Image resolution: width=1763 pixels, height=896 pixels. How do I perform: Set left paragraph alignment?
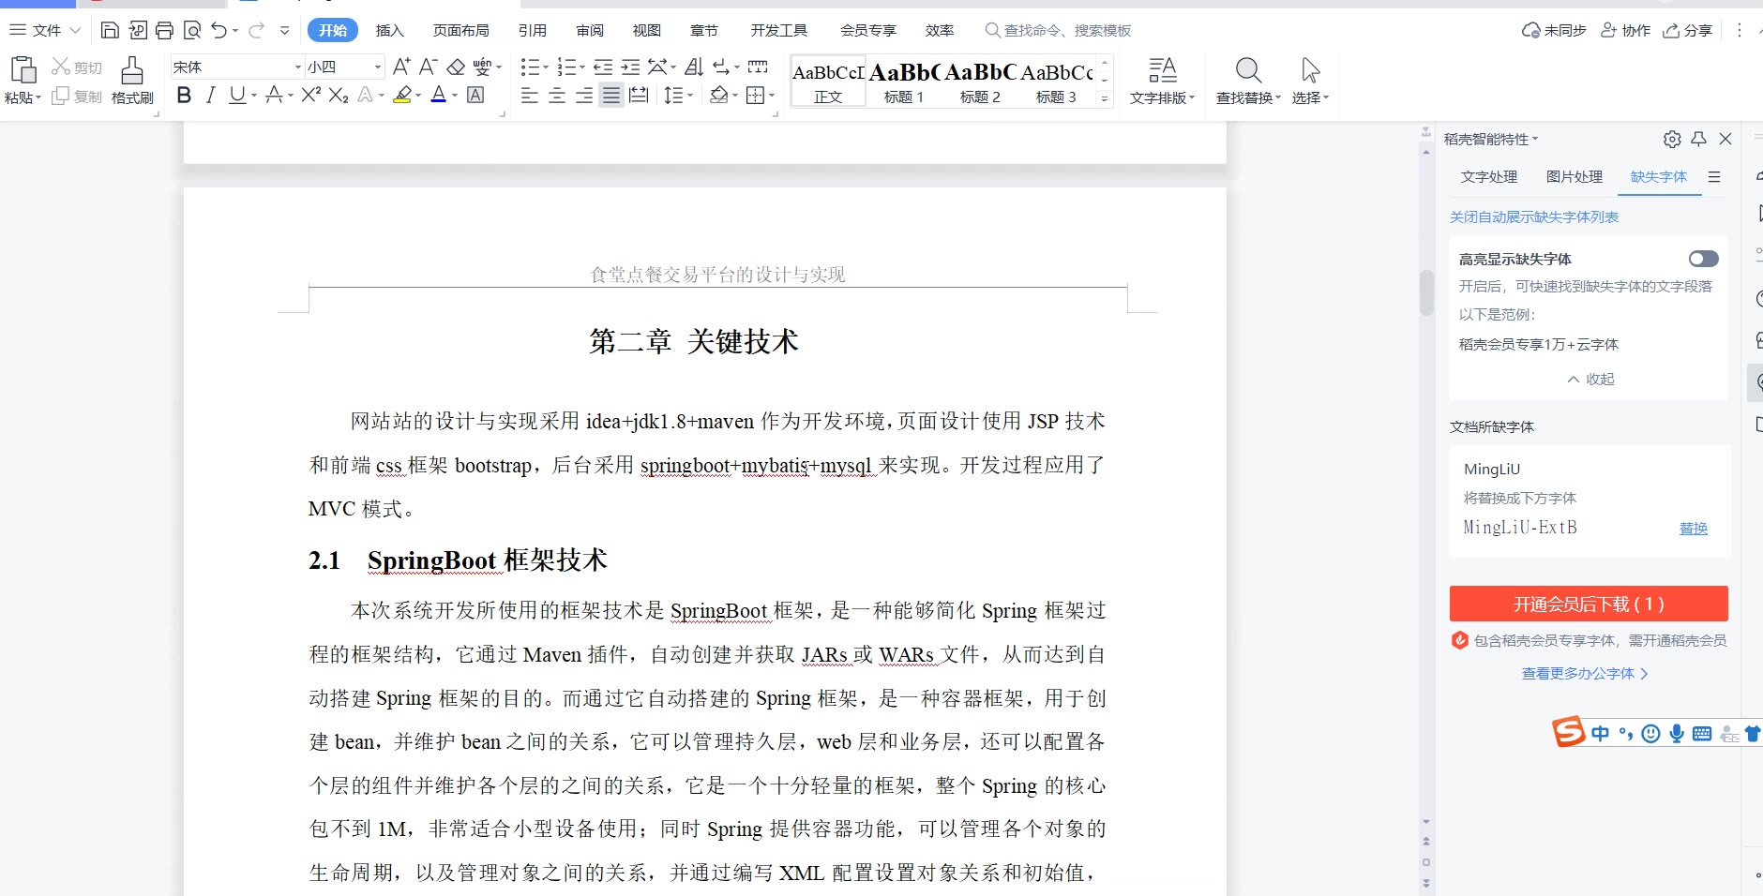click(x=530, y=95)
